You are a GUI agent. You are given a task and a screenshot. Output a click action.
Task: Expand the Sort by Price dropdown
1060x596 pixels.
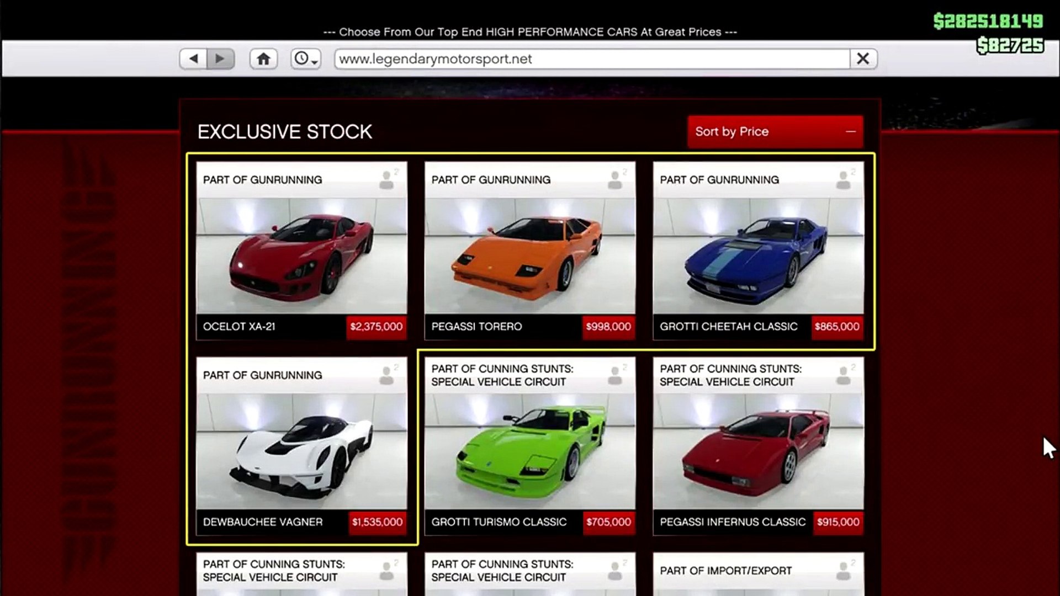[775, 131]
